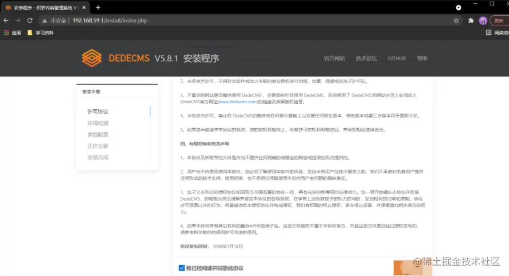Open the extensions puzzle icon
Viewport: 509px width, 276px height.
click(x=470, y=21)
